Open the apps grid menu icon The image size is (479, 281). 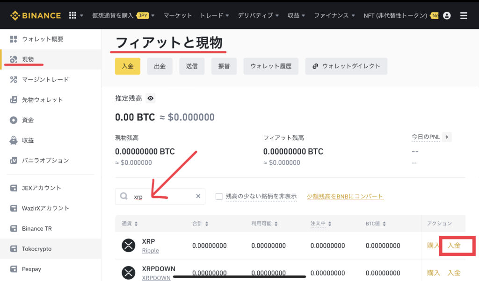pos(73,15)
